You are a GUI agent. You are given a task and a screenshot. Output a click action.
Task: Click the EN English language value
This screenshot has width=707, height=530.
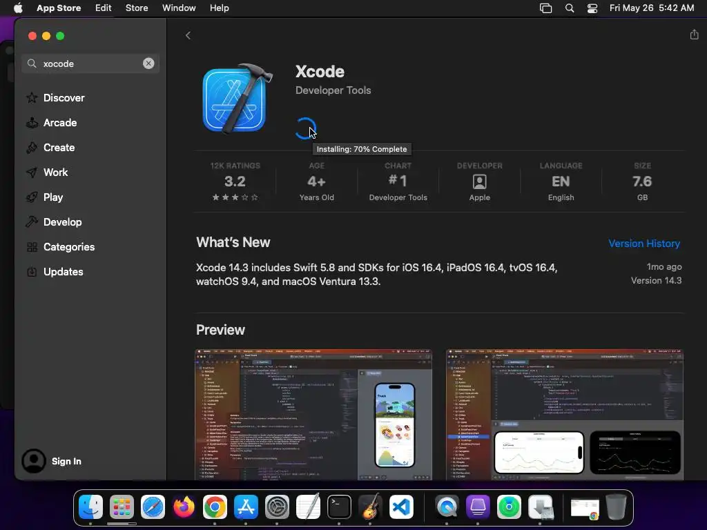561,181
